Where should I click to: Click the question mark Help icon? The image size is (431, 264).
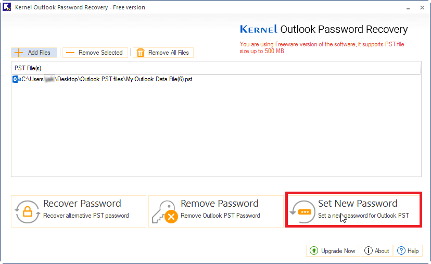401,251
